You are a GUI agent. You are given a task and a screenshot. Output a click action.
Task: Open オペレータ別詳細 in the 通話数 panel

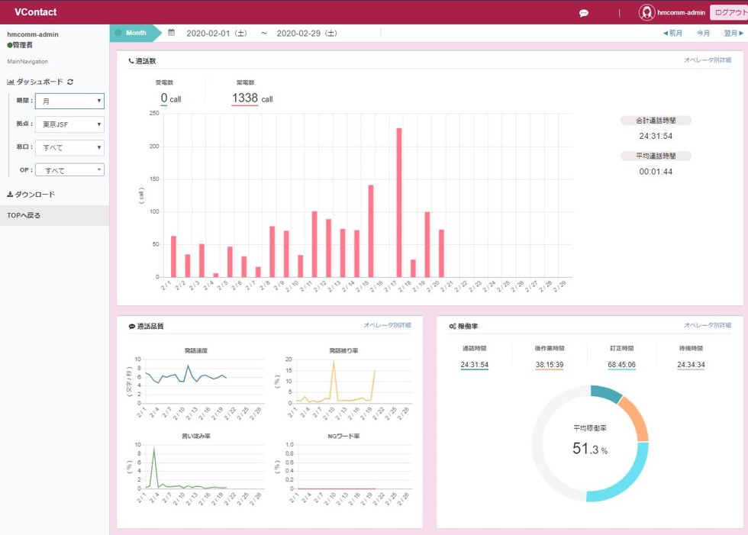(x=707, y=60)
